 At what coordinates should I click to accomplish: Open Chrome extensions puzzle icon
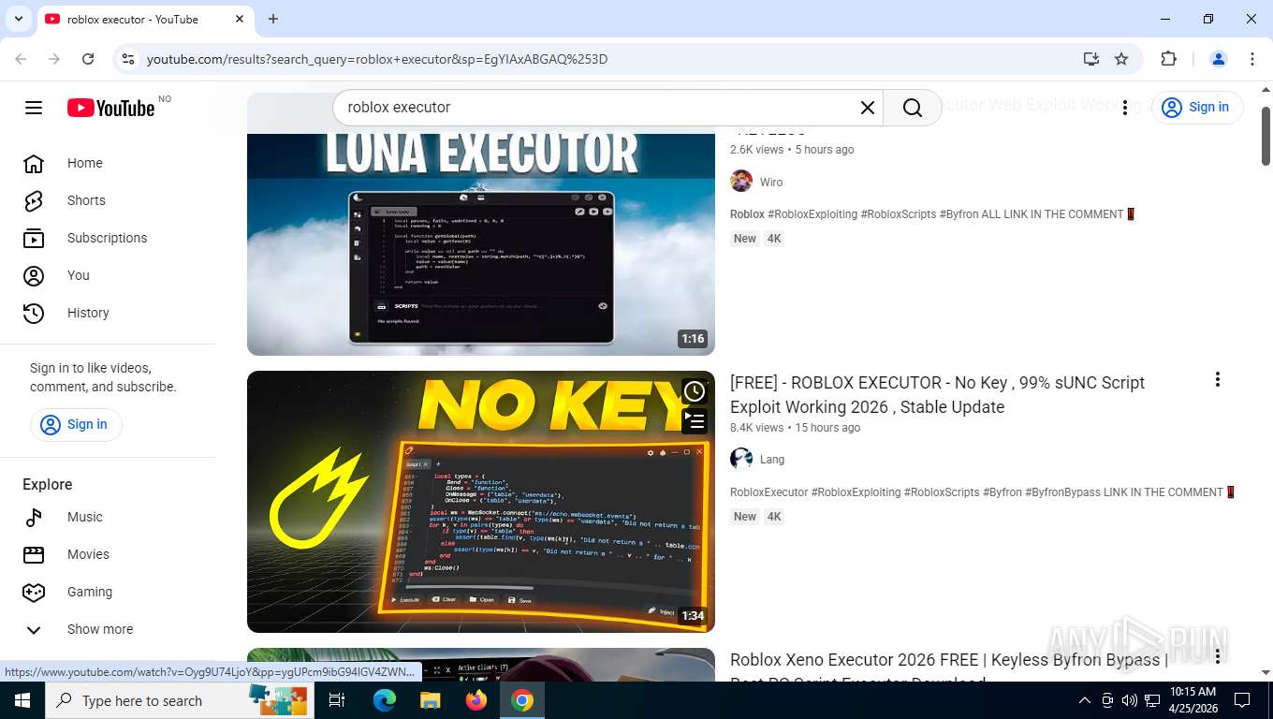[x=1168, y=59]
